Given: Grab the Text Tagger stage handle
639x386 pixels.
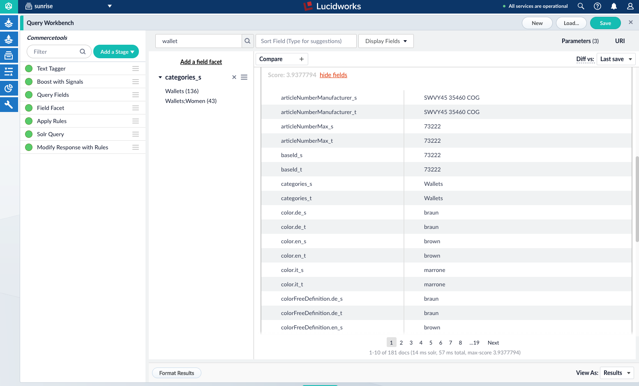Looking at the screenshot, I should [x=136, y=69].
